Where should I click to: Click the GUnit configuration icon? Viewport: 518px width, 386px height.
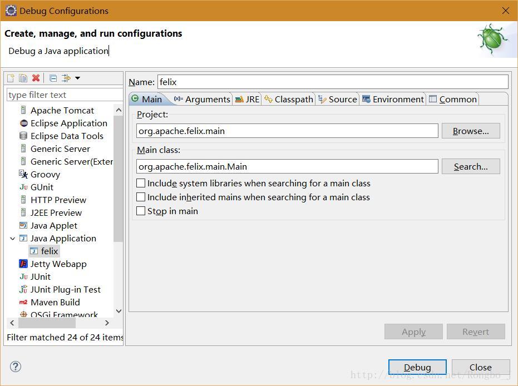coord(23,187)
